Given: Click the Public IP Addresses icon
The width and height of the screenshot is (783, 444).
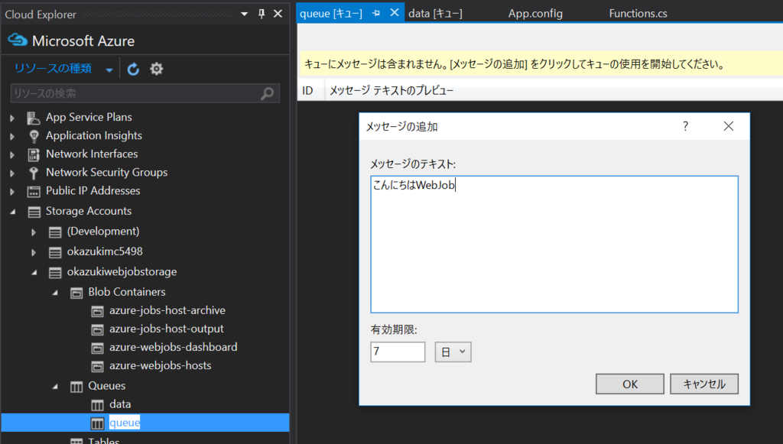Looking at the screenshot, I should [34, 192].
